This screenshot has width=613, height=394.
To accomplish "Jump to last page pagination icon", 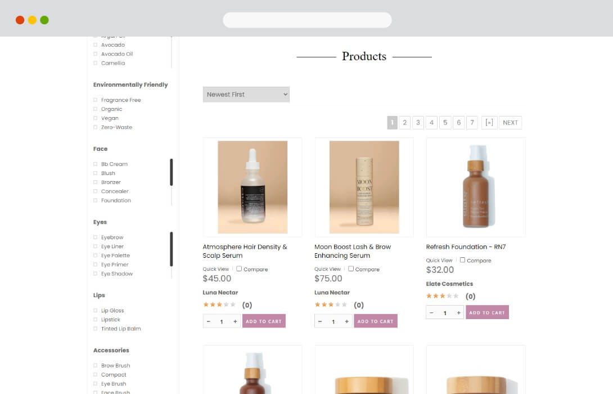I will point(489,123).
